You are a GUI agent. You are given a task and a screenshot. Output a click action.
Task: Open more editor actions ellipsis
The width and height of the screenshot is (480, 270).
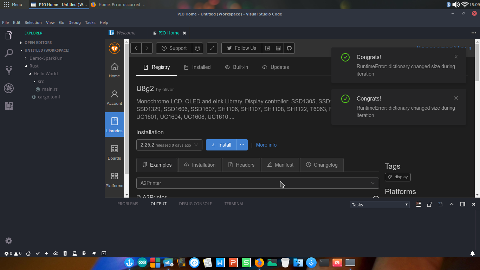(x=474, y=33)
